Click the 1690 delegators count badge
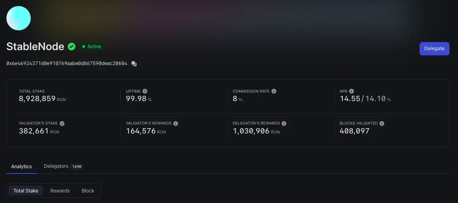The image size is (458, 203). (77, 167)
